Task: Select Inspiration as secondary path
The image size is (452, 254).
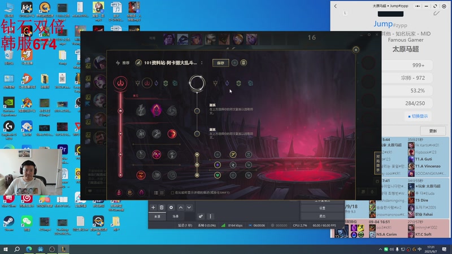Action: [250, 83]
